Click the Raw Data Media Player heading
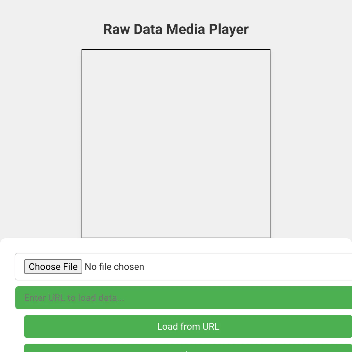The height and width of the screenshot is (352, 352). point(176,29)
